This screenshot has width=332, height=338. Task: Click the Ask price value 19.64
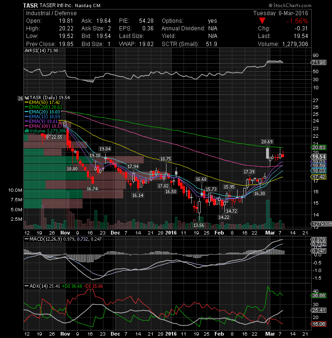click(103, 21)
